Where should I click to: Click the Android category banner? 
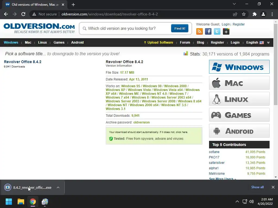click(x=239, y=131)
